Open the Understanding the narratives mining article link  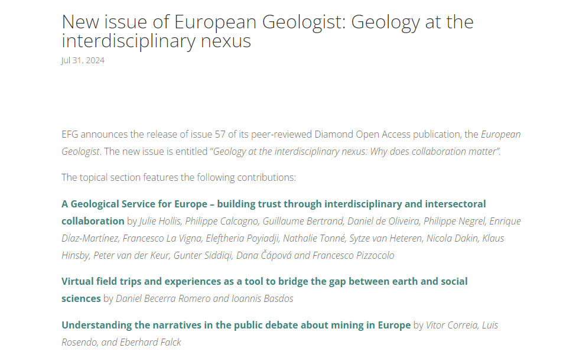[x=236, y=325]
